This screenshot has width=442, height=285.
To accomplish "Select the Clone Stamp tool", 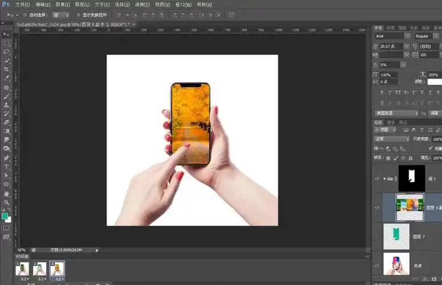I will click(6, 105).
